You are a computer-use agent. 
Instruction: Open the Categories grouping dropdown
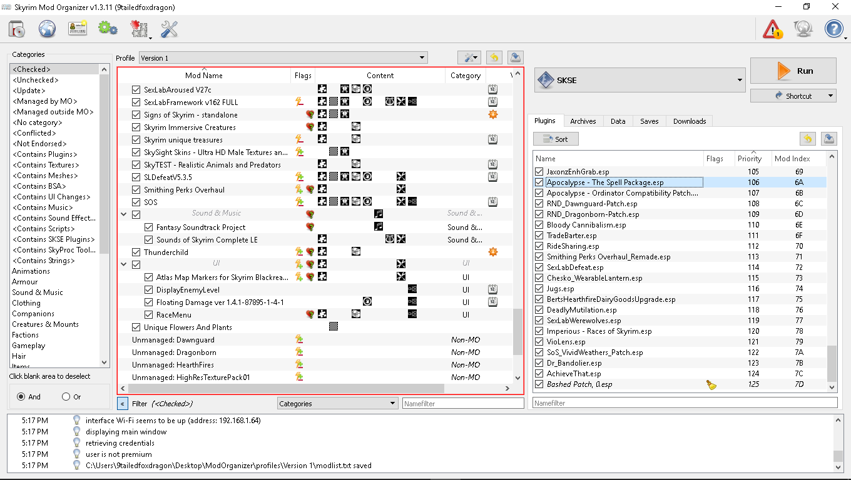click(338, 404)
